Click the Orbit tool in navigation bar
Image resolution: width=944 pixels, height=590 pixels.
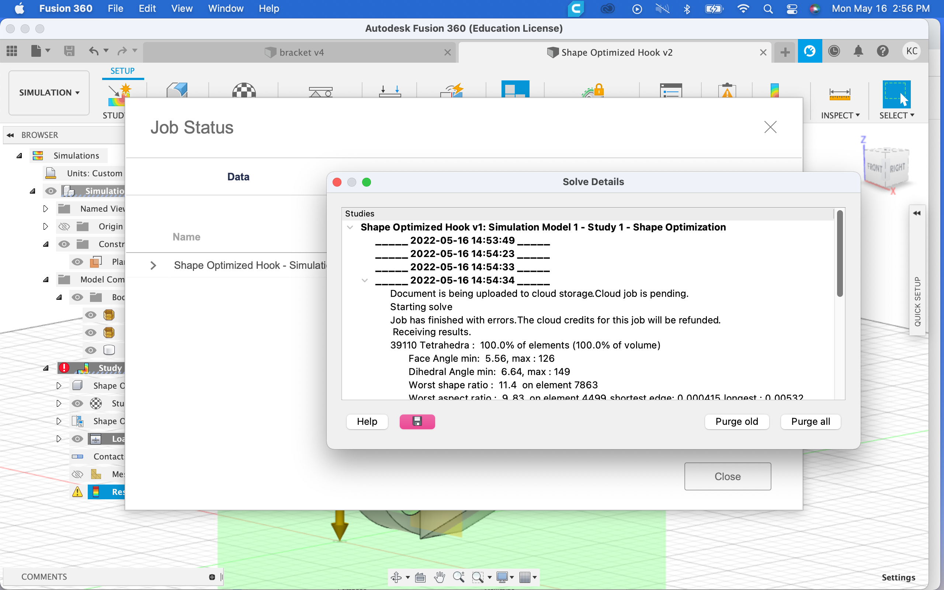396,577
